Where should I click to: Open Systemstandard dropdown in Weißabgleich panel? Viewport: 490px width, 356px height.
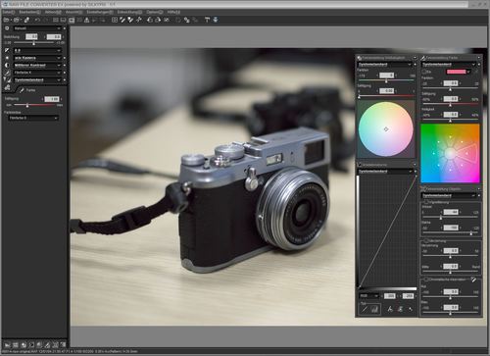click(x=384, y=65)
